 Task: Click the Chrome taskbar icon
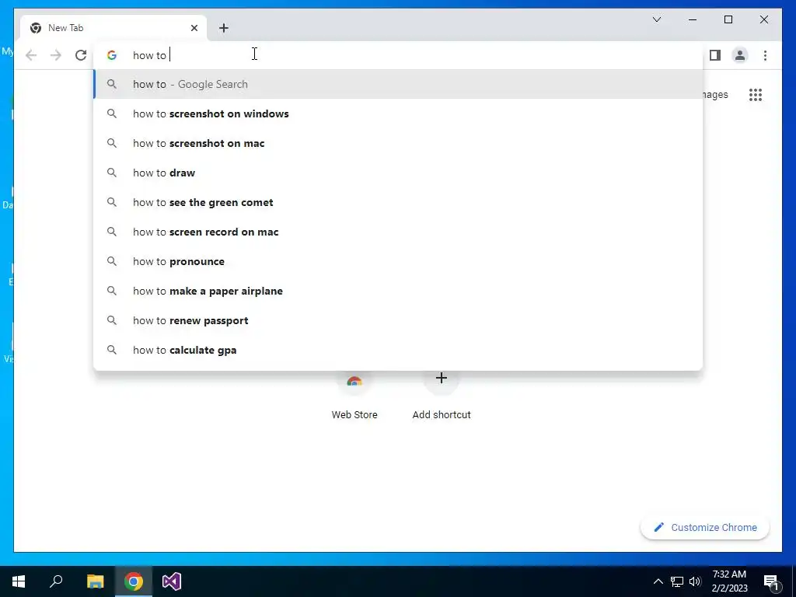134,581
